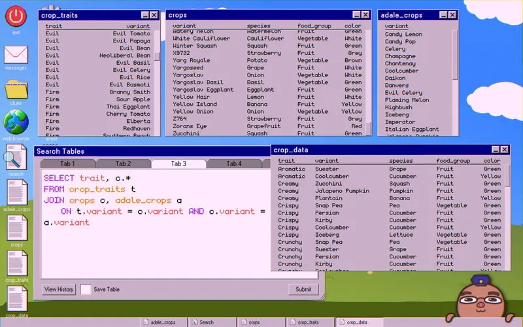Click the pig detective character
The image size is (523, 327).
point(480,298)
